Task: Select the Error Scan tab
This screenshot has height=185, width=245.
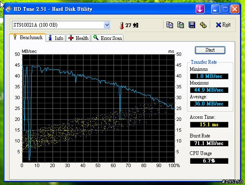Action: [x=107, y=38]
